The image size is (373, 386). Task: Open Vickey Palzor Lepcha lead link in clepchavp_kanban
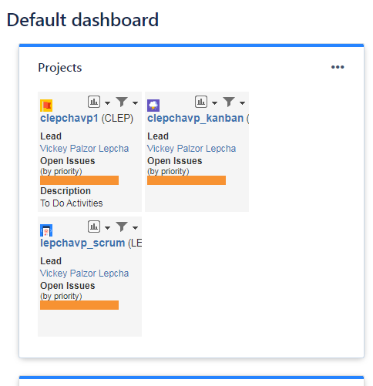tap(191, 149)
